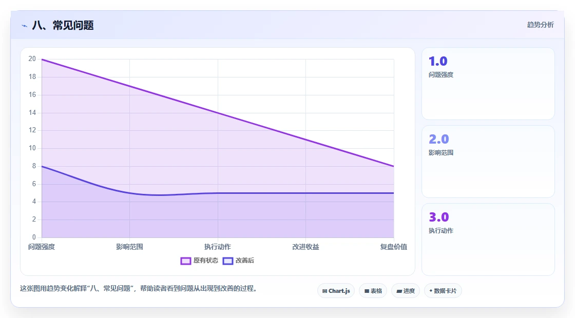Select the 2.0 影响范围 data card
575x318 pixels.
488,162
